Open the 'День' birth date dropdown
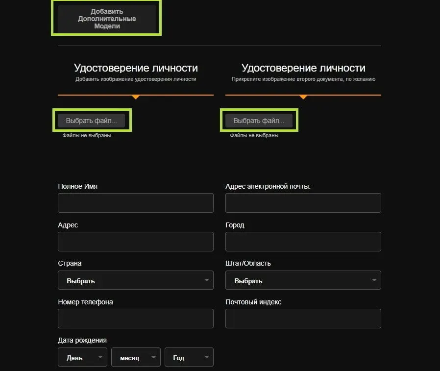This screenshot has height=371, width=440. (x=82, y=357)
